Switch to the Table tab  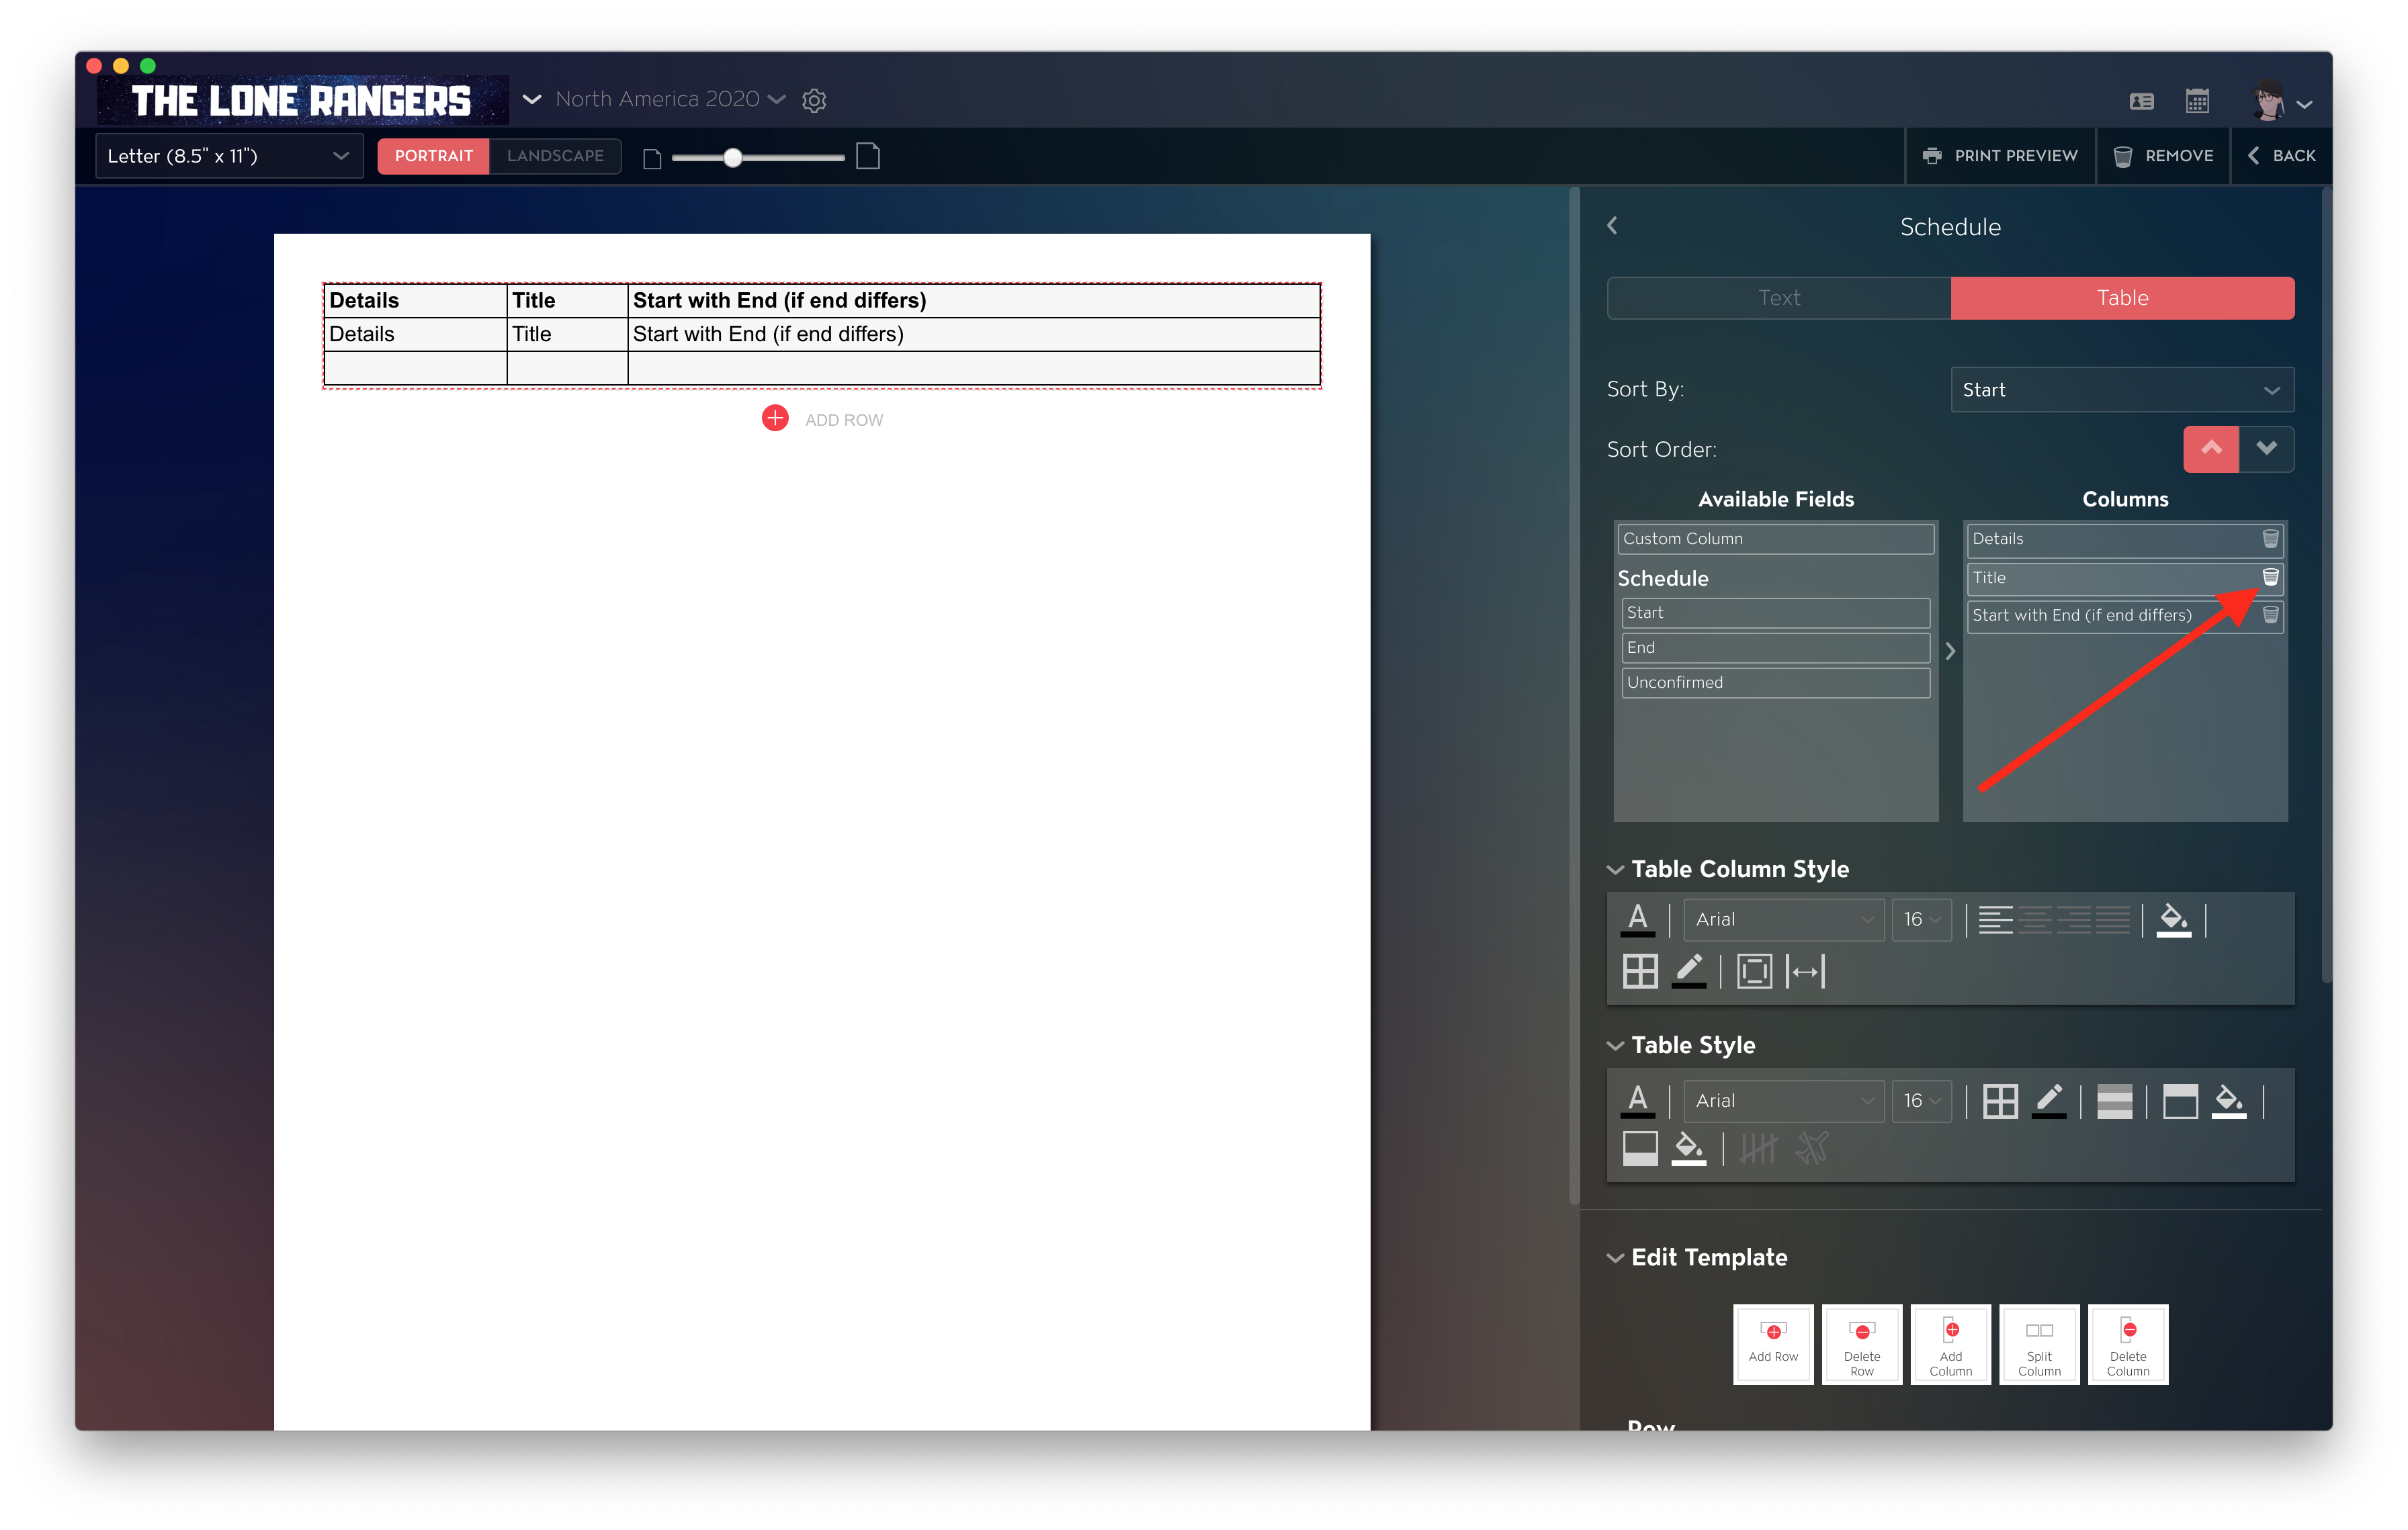point(2122,298)
